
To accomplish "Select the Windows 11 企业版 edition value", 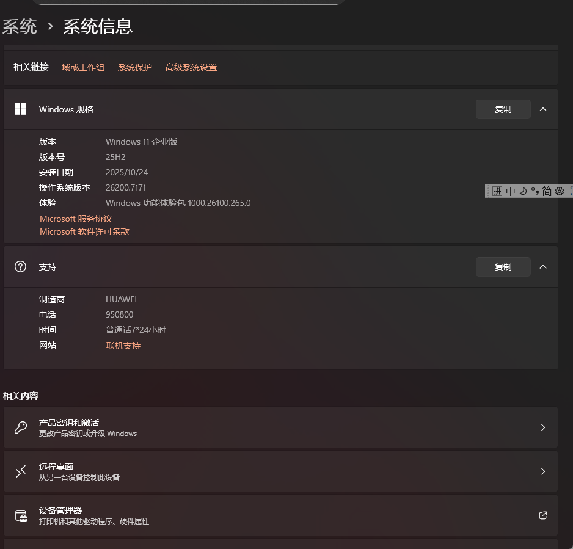I will 142,142.
